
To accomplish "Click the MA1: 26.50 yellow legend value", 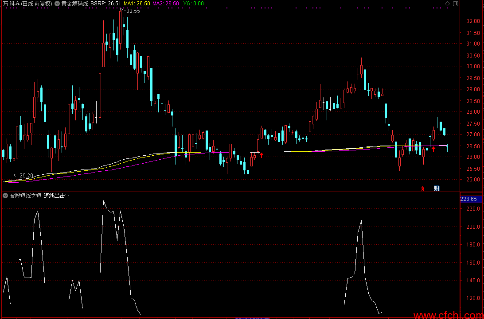I will coord(137,4).
